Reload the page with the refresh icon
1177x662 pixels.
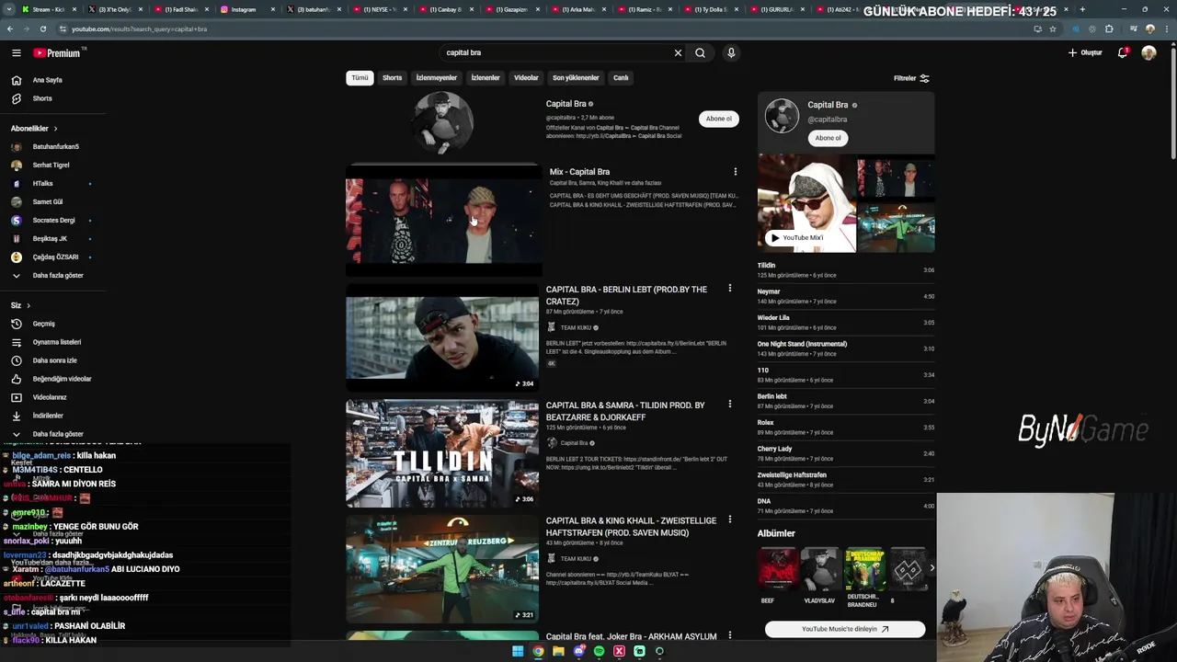42,29
